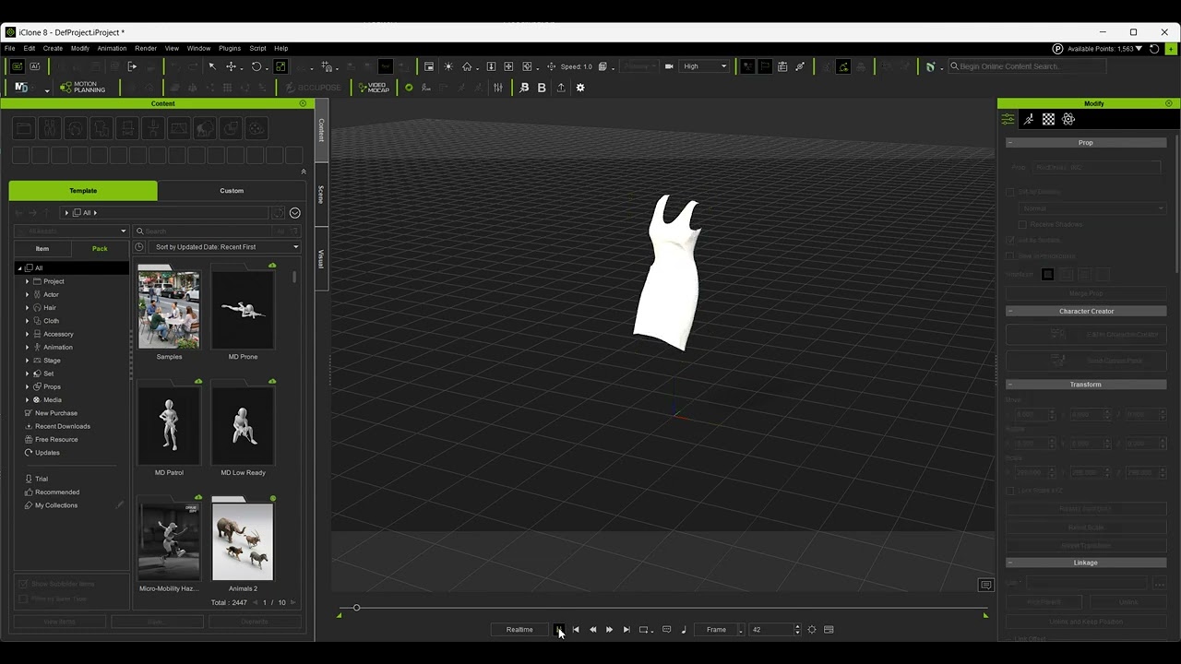Viewport: 1181px width, 664px height.
Task: Activate the Move object tool
Action: (x=232, y=66)
